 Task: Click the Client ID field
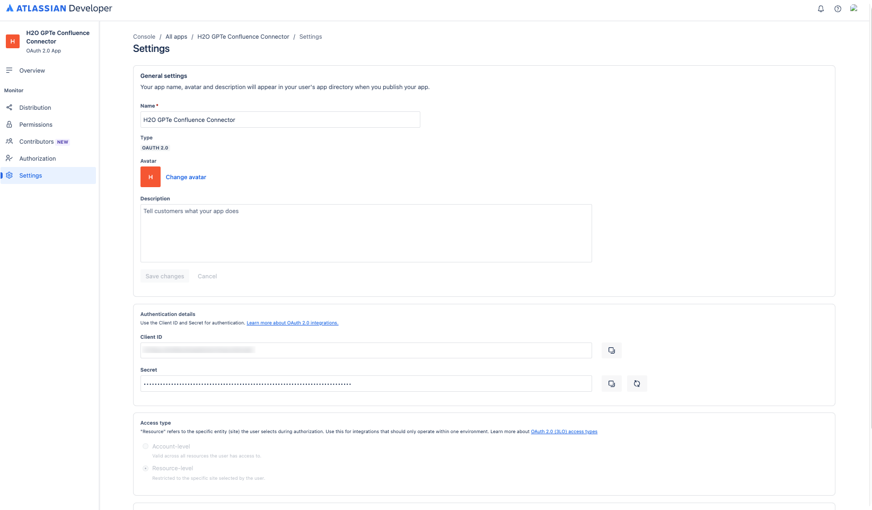(x=366, y=350)
